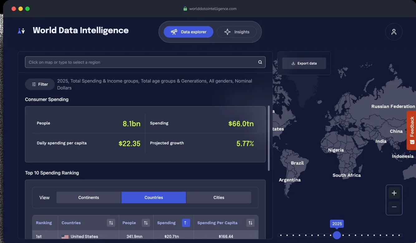Click the padlock icon in the address bar
This screenshot has height=243, width=416.
tap(185, 9)
